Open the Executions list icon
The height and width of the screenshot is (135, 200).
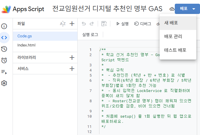tap(4, 72)
